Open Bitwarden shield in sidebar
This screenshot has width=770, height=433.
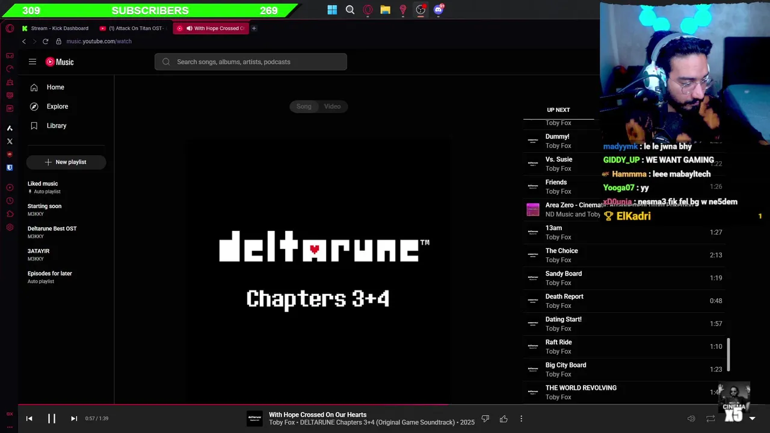(10, 167)
